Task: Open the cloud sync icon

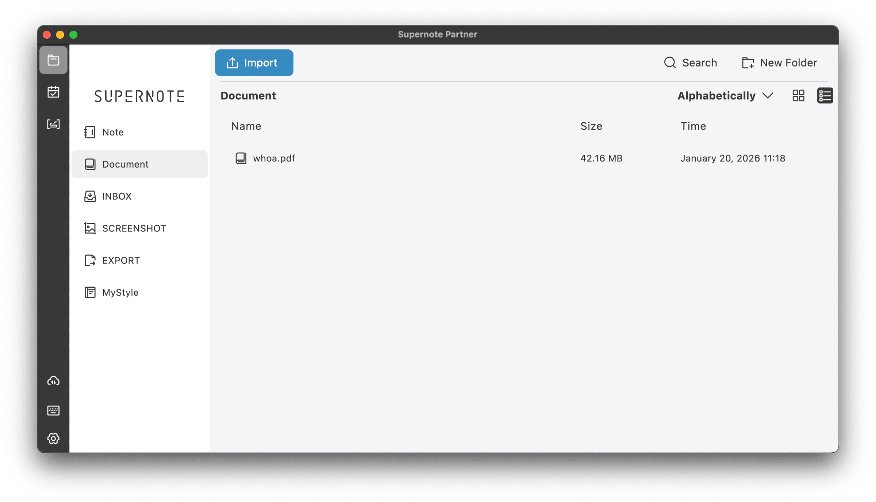Action: tap(53, 381)
